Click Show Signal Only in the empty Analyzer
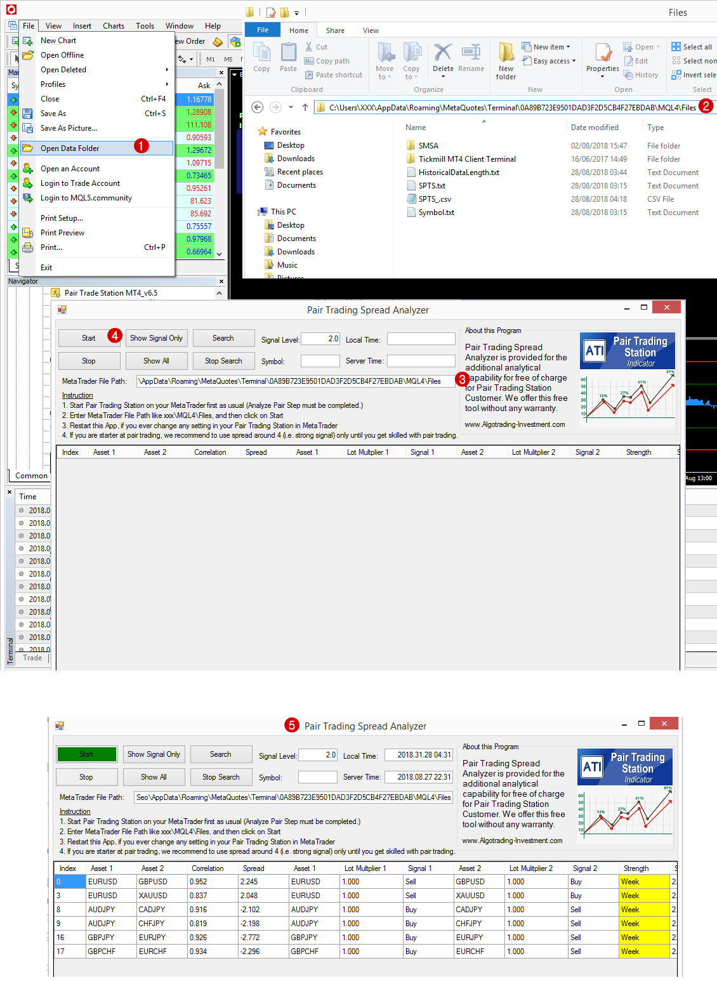Viewport: 717px width, 982px height. 156,338
